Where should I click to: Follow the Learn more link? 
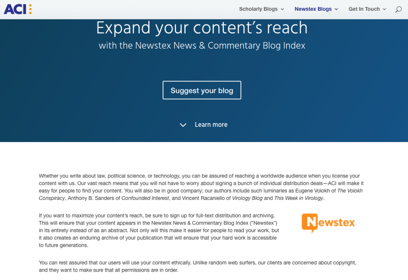tap(211, 125)
